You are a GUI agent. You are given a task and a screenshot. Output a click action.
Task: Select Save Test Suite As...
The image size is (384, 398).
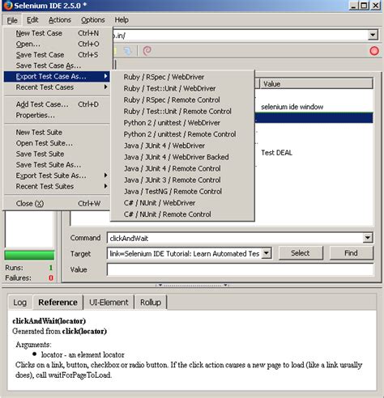57,165
